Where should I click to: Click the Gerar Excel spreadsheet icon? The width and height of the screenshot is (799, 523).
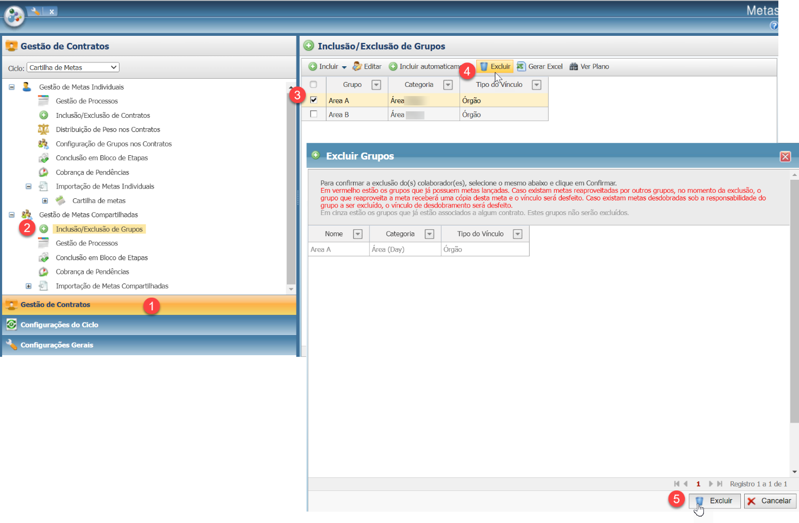click(521, 66)
